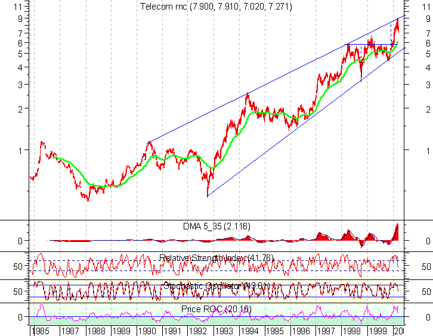Viewport: 433px width, 336px height.
Task: Click the left price axis value 9
Action: coord(20,18)
